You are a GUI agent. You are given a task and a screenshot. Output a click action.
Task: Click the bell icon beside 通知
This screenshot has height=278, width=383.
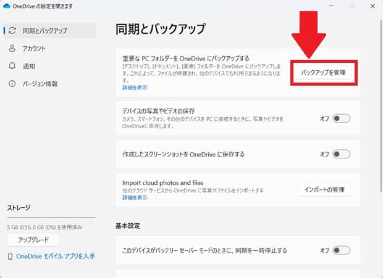point(12,66)
